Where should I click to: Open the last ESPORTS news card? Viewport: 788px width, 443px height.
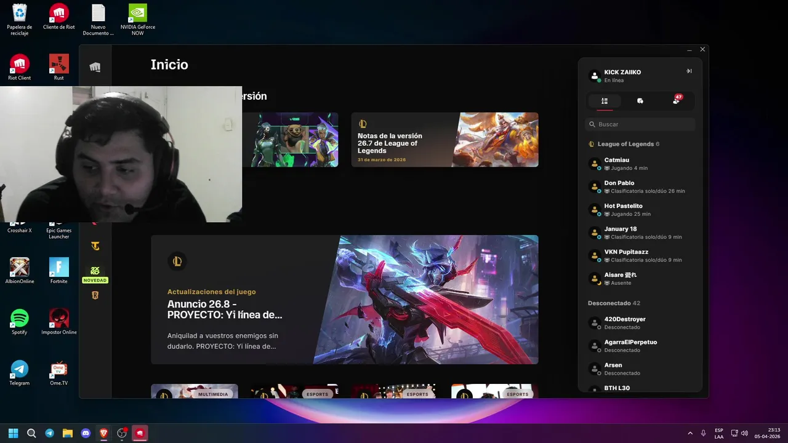pos(495,391)
